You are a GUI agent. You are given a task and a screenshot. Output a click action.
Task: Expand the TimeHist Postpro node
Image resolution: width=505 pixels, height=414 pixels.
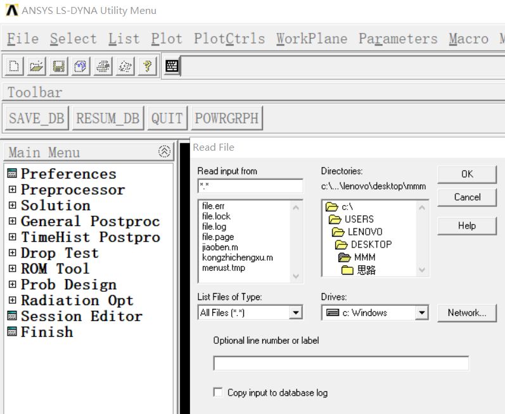click(12, 237)
